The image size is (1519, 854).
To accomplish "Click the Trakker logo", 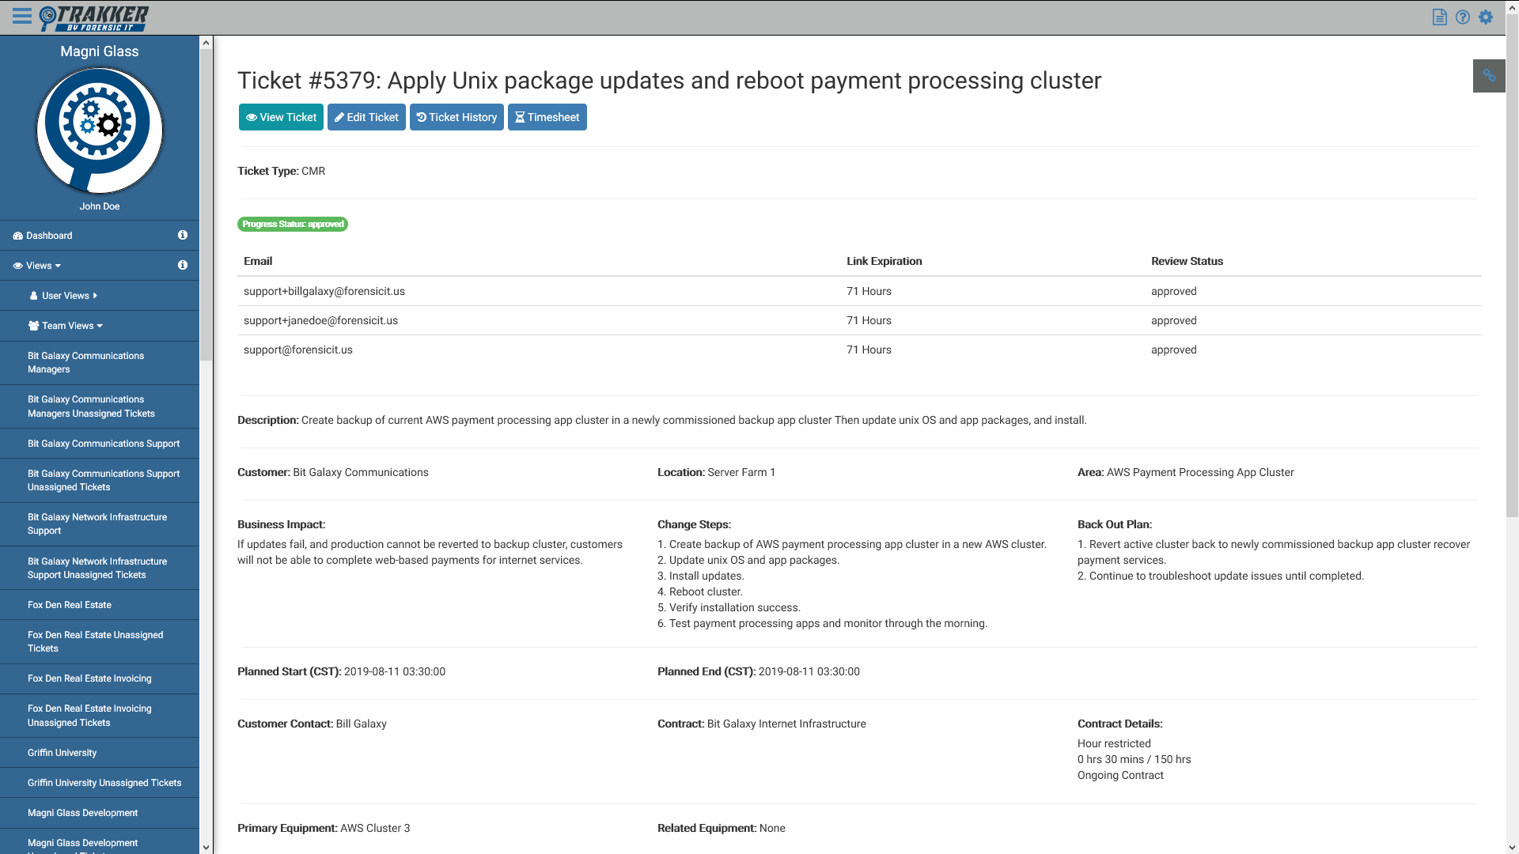I will tap(95, 17).
